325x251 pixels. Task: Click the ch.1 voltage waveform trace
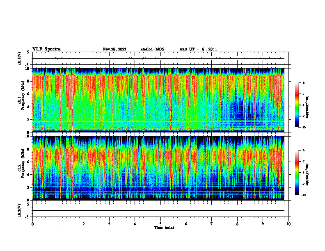(158, 58)
